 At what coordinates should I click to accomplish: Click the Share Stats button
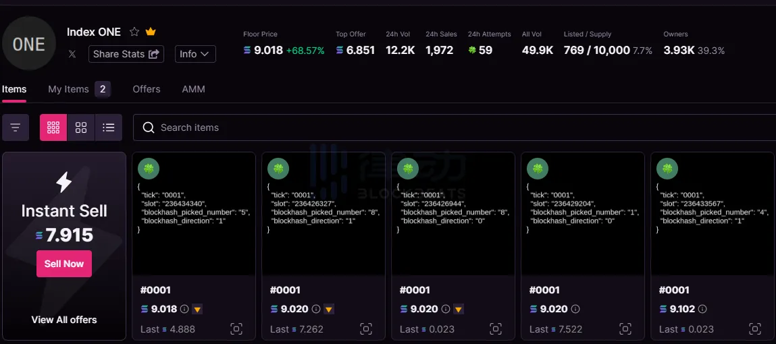pos(126,54)
